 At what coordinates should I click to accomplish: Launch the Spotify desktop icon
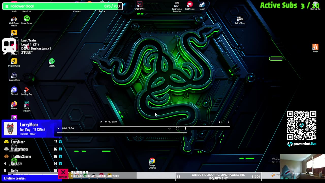[52, 63]
